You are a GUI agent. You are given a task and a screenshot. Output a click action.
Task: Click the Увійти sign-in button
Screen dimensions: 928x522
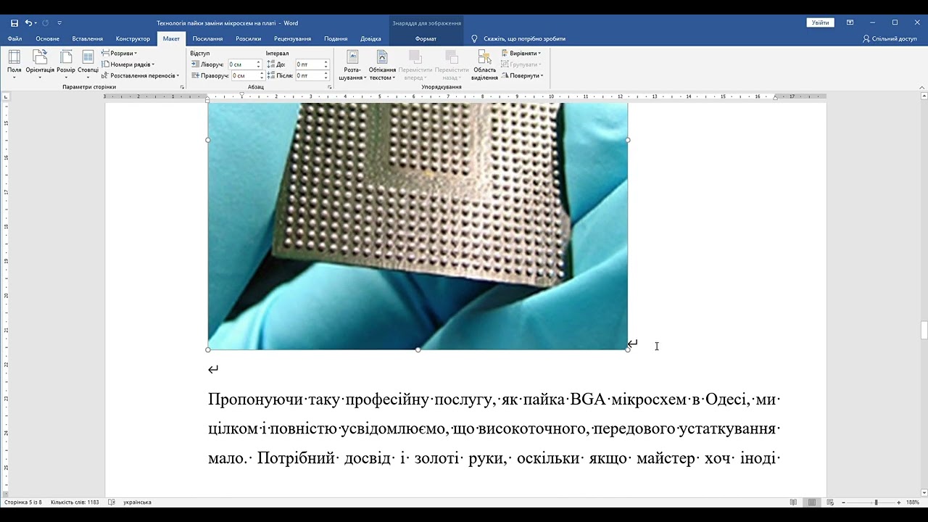[x=820, y=23]
